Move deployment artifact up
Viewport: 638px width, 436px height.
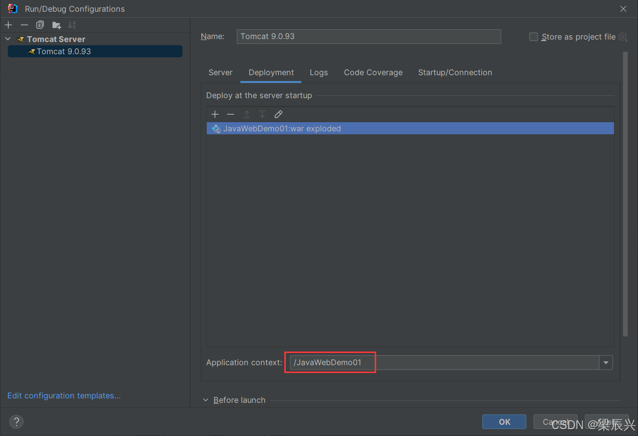247,114
